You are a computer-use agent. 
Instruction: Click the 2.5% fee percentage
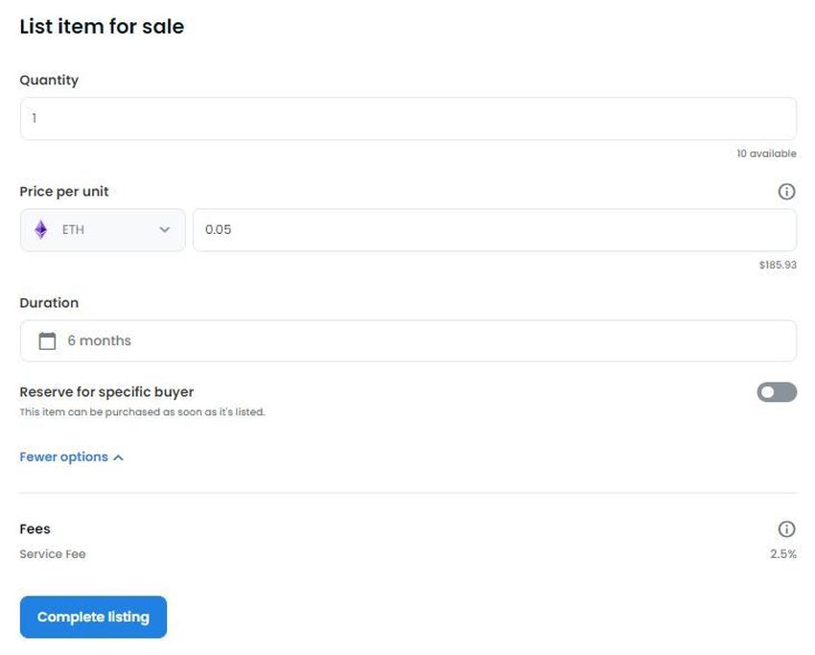tap(782, 554)
